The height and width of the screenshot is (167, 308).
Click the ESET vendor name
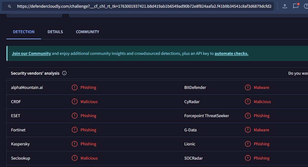(x=15, y=116)
